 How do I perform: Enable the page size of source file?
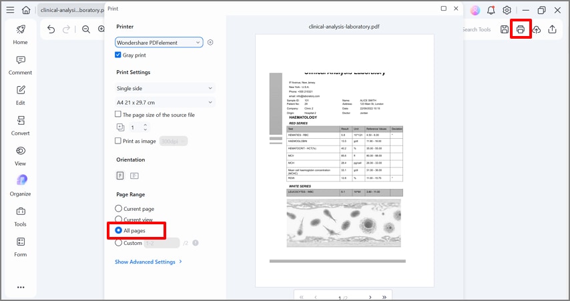117,114
